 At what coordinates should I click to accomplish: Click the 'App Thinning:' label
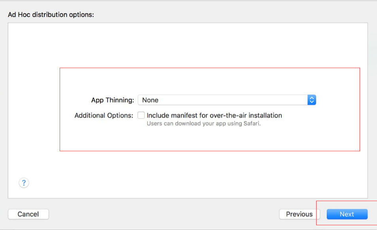tap(113, 100)
